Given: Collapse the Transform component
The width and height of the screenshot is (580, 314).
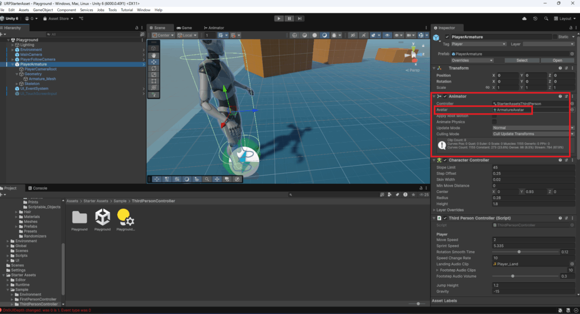Looking at the screenshot, I should click(x=434, y=68).
